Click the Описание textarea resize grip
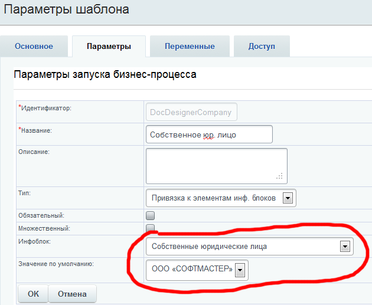This screenshot has height=305, width=372. (280, 176)
